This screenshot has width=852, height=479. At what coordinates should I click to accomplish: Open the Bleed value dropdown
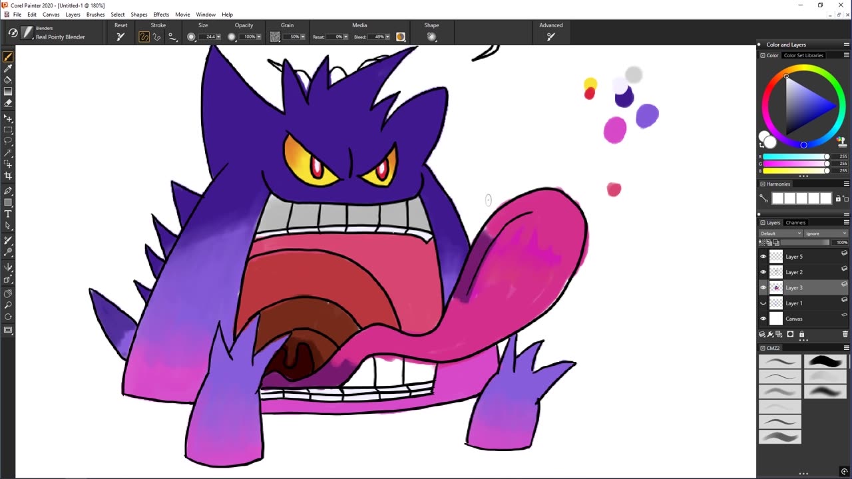pos(388,37)
